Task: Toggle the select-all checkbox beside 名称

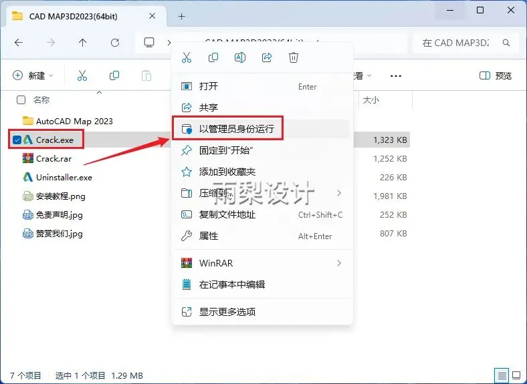Action: [x=21, y=100]
